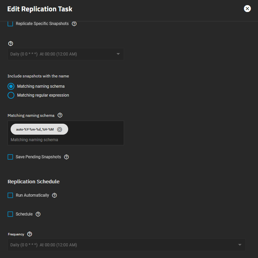The height and width of the screenshot is (258, 258).
Task: Click the unlabeled help icon above the first Daily dropdown
Action: pyautogui.click(x=10, y=44)
